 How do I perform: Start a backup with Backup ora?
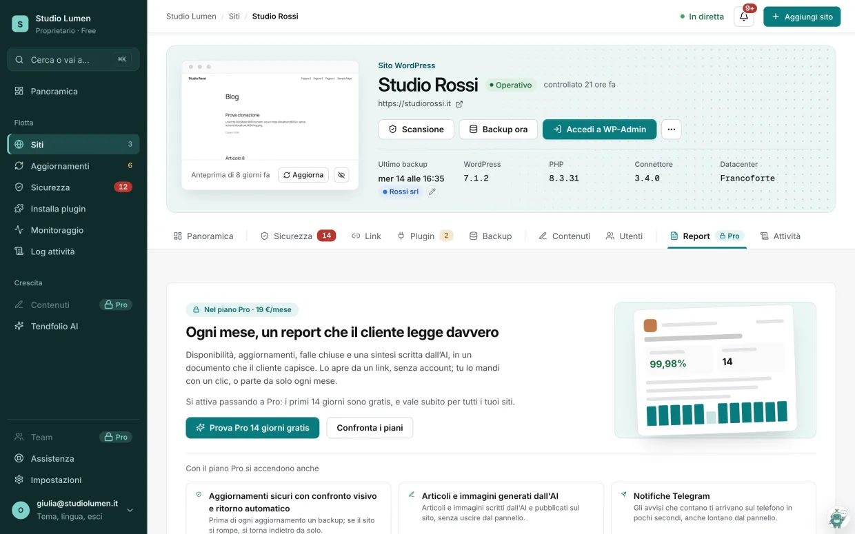point(499,130)
